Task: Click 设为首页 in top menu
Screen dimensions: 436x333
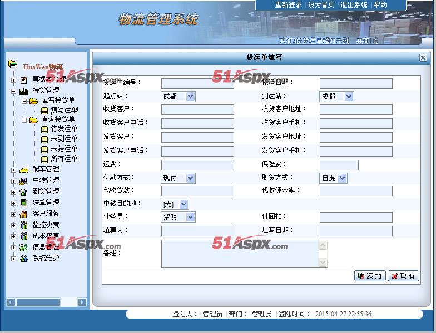Action: click(x=321, y=5)
